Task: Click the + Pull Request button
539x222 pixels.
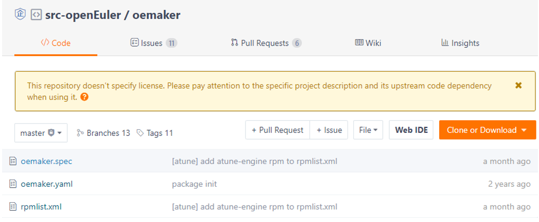Action: point(277,130)
